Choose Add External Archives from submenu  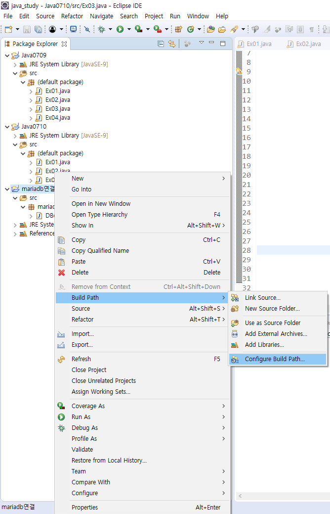[278, 334]
